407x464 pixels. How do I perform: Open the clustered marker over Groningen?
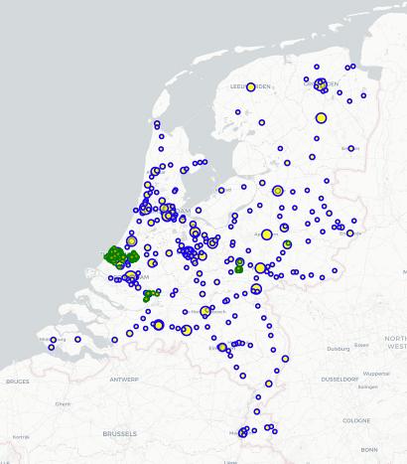point(321,84)
